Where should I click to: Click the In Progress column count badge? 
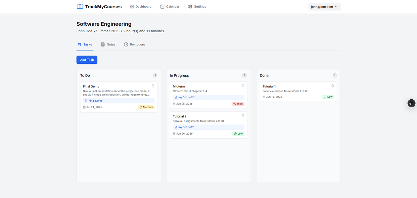[245, 75]
